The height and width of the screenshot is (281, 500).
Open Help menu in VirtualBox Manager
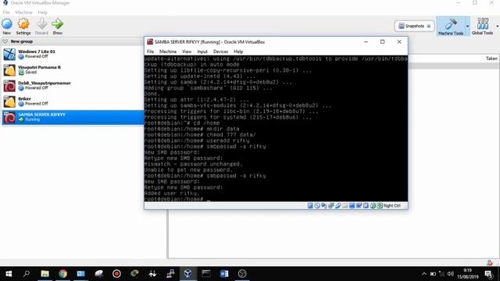pos(42,12)
